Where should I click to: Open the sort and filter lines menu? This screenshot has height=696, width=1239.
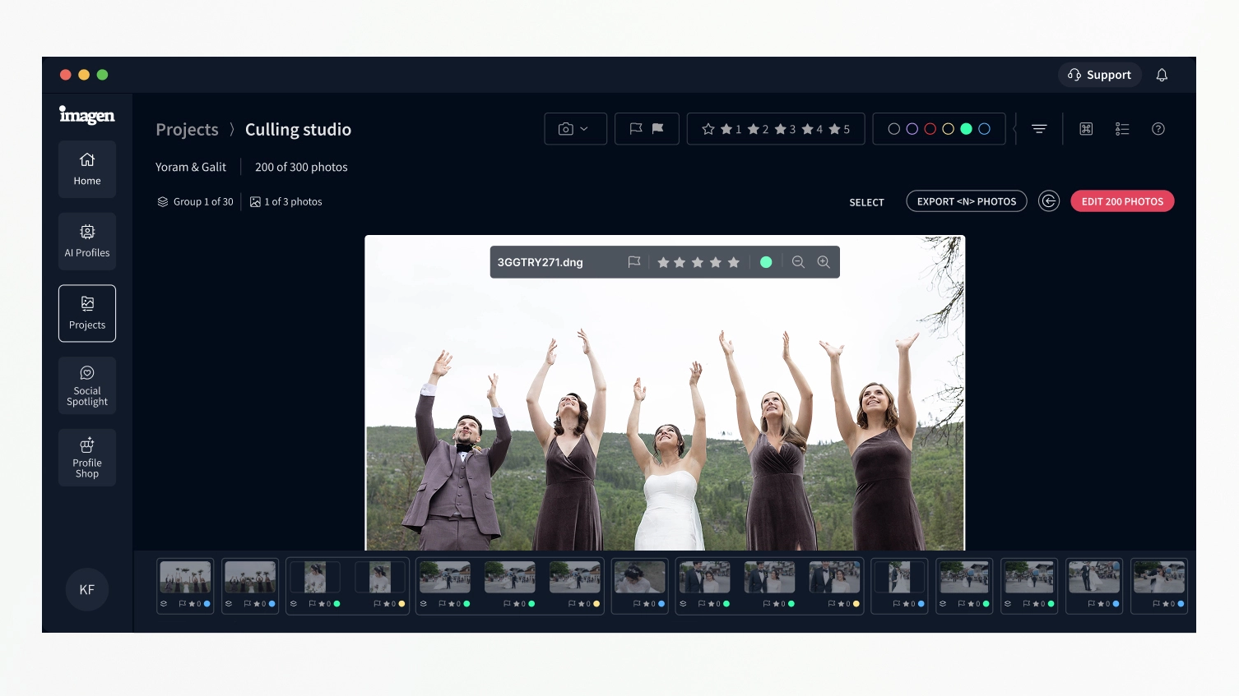[x=1039, y=129]
